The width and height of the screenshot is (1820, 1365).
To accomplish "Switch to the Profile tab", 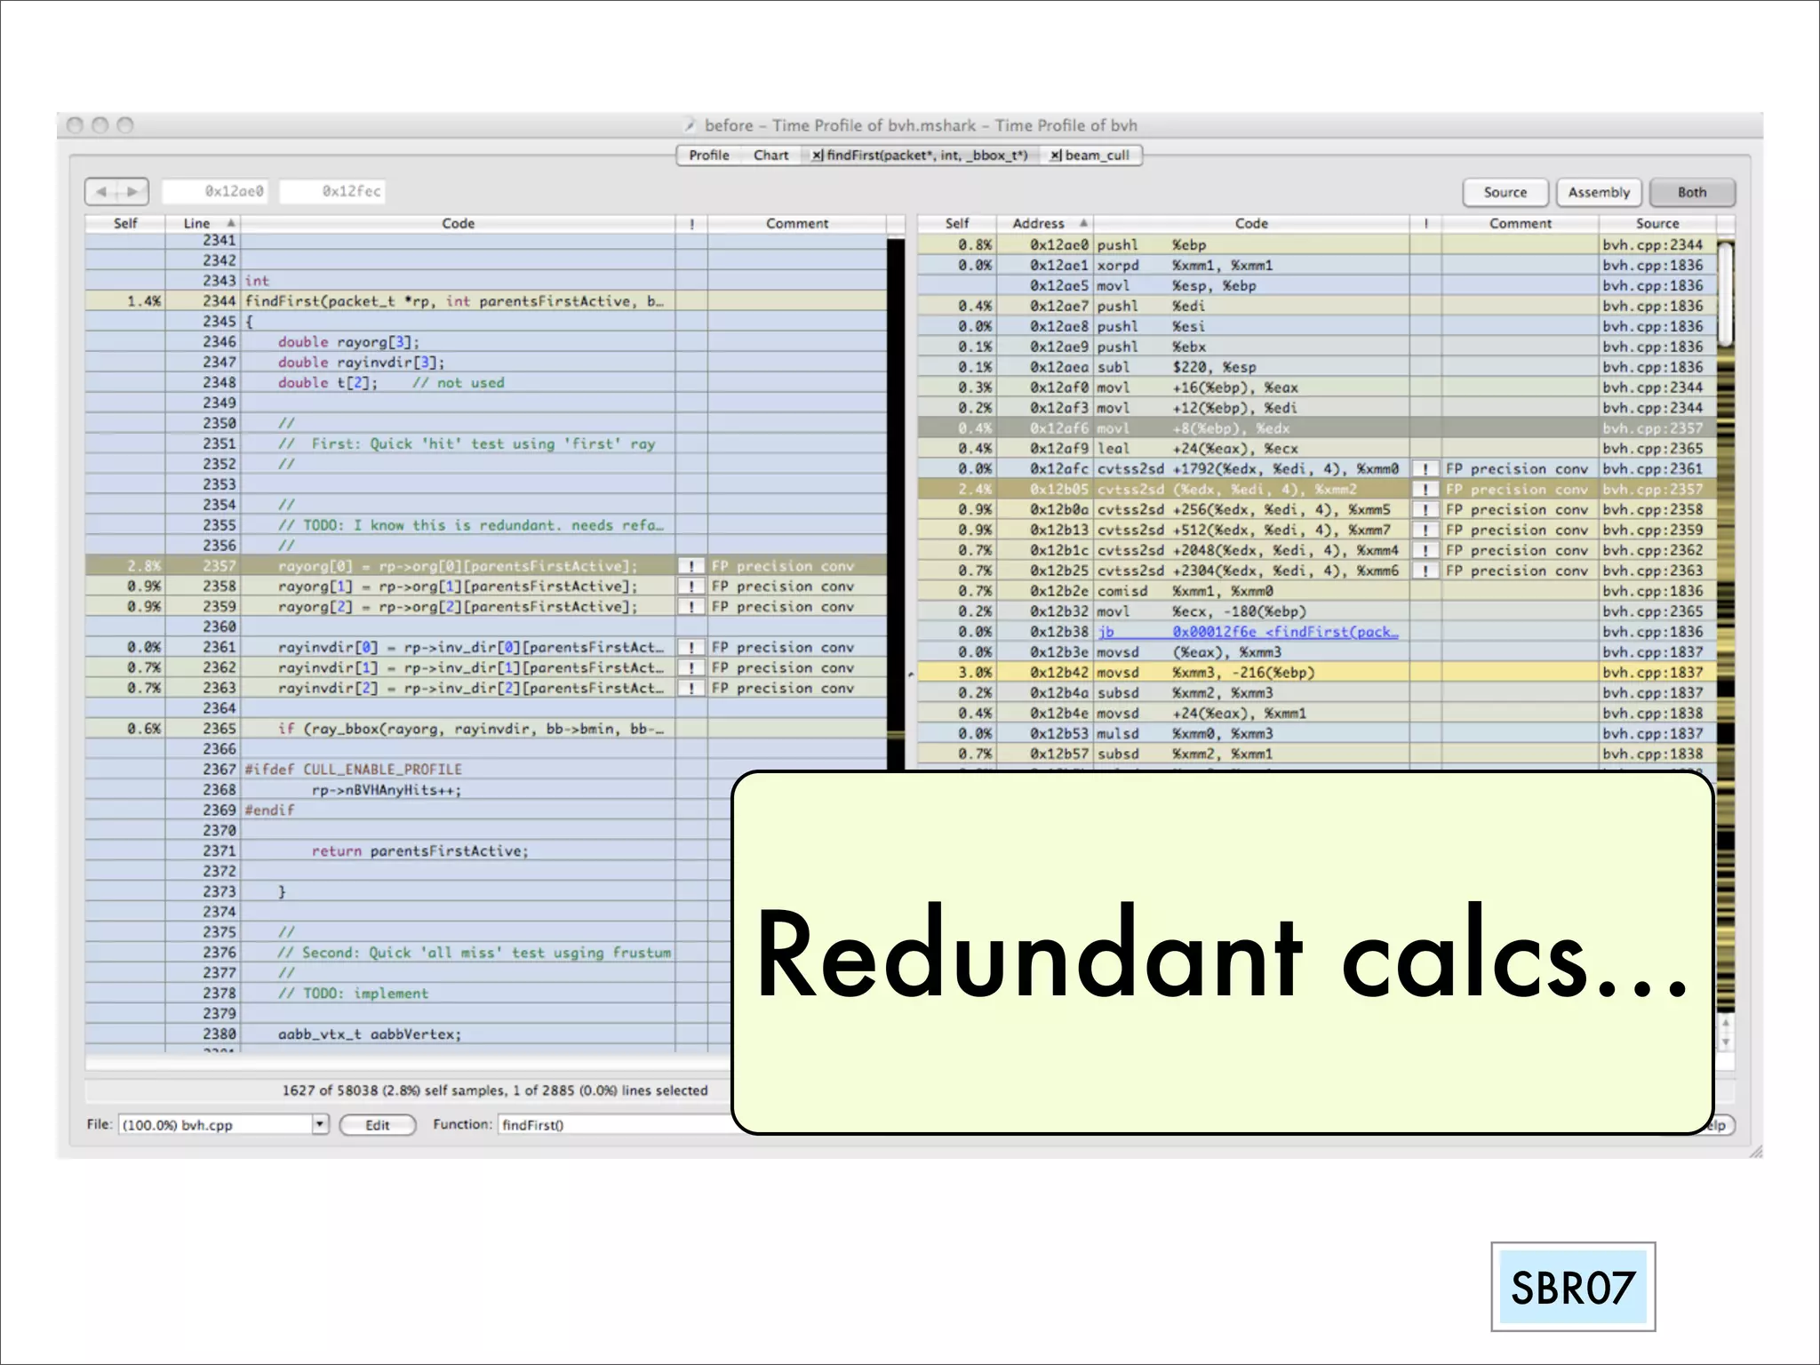I will 708,156.
